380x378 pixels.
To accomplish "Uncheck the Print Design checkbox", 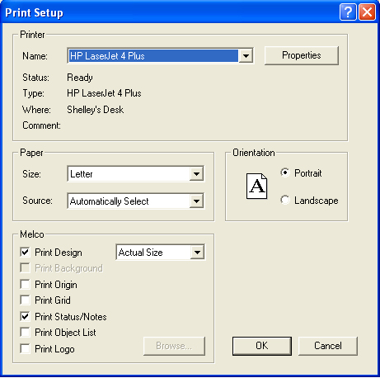I will tap(25, 252).
